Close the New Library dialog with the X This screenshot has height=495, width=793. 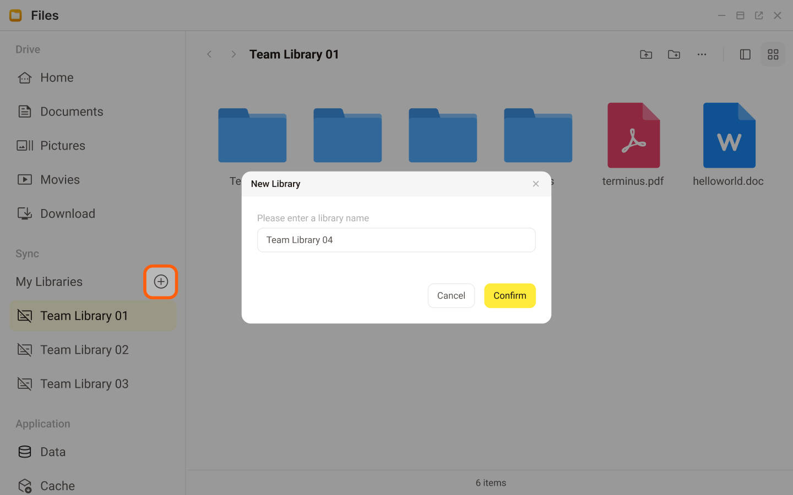(536, 184)
